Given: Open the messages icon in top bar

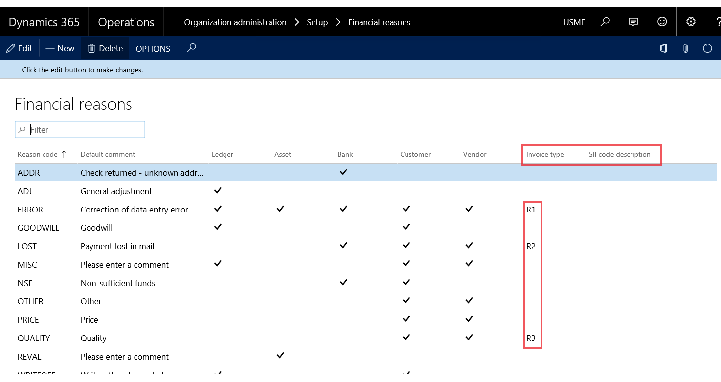Looking at the screenshot, I should 633,22.
